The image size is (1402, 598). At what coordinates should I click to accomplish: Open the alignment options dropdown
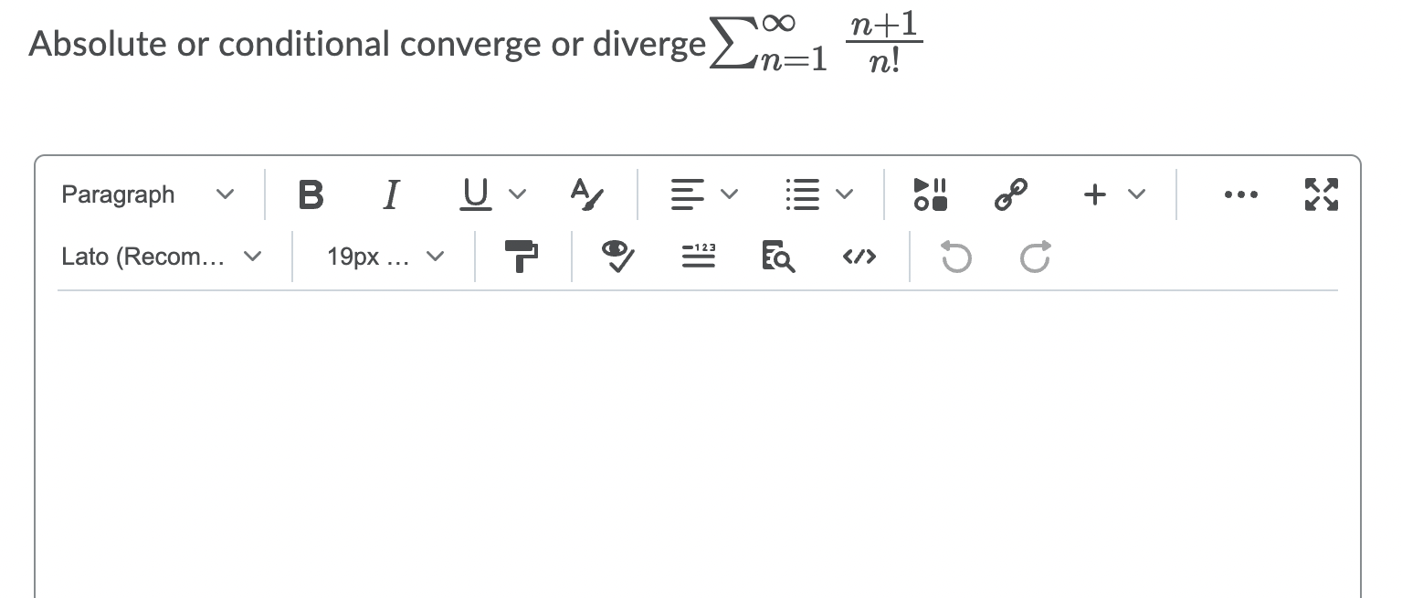coord(703,194)
